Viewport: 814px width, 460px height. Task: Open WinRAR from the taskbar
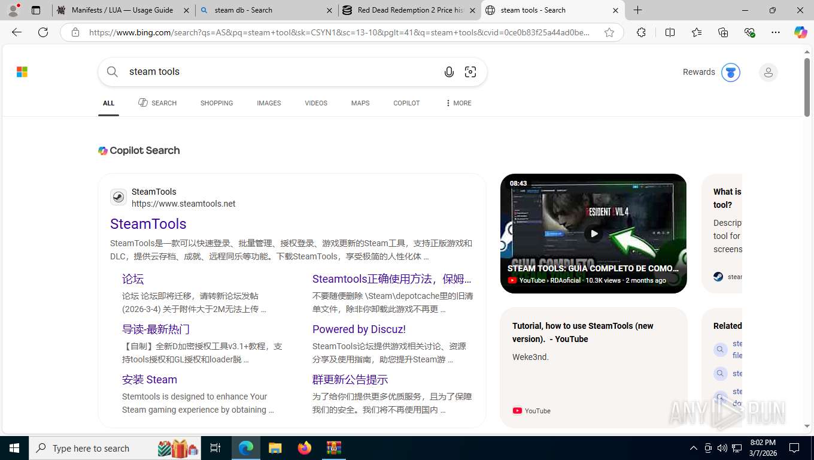pos(334,448)
